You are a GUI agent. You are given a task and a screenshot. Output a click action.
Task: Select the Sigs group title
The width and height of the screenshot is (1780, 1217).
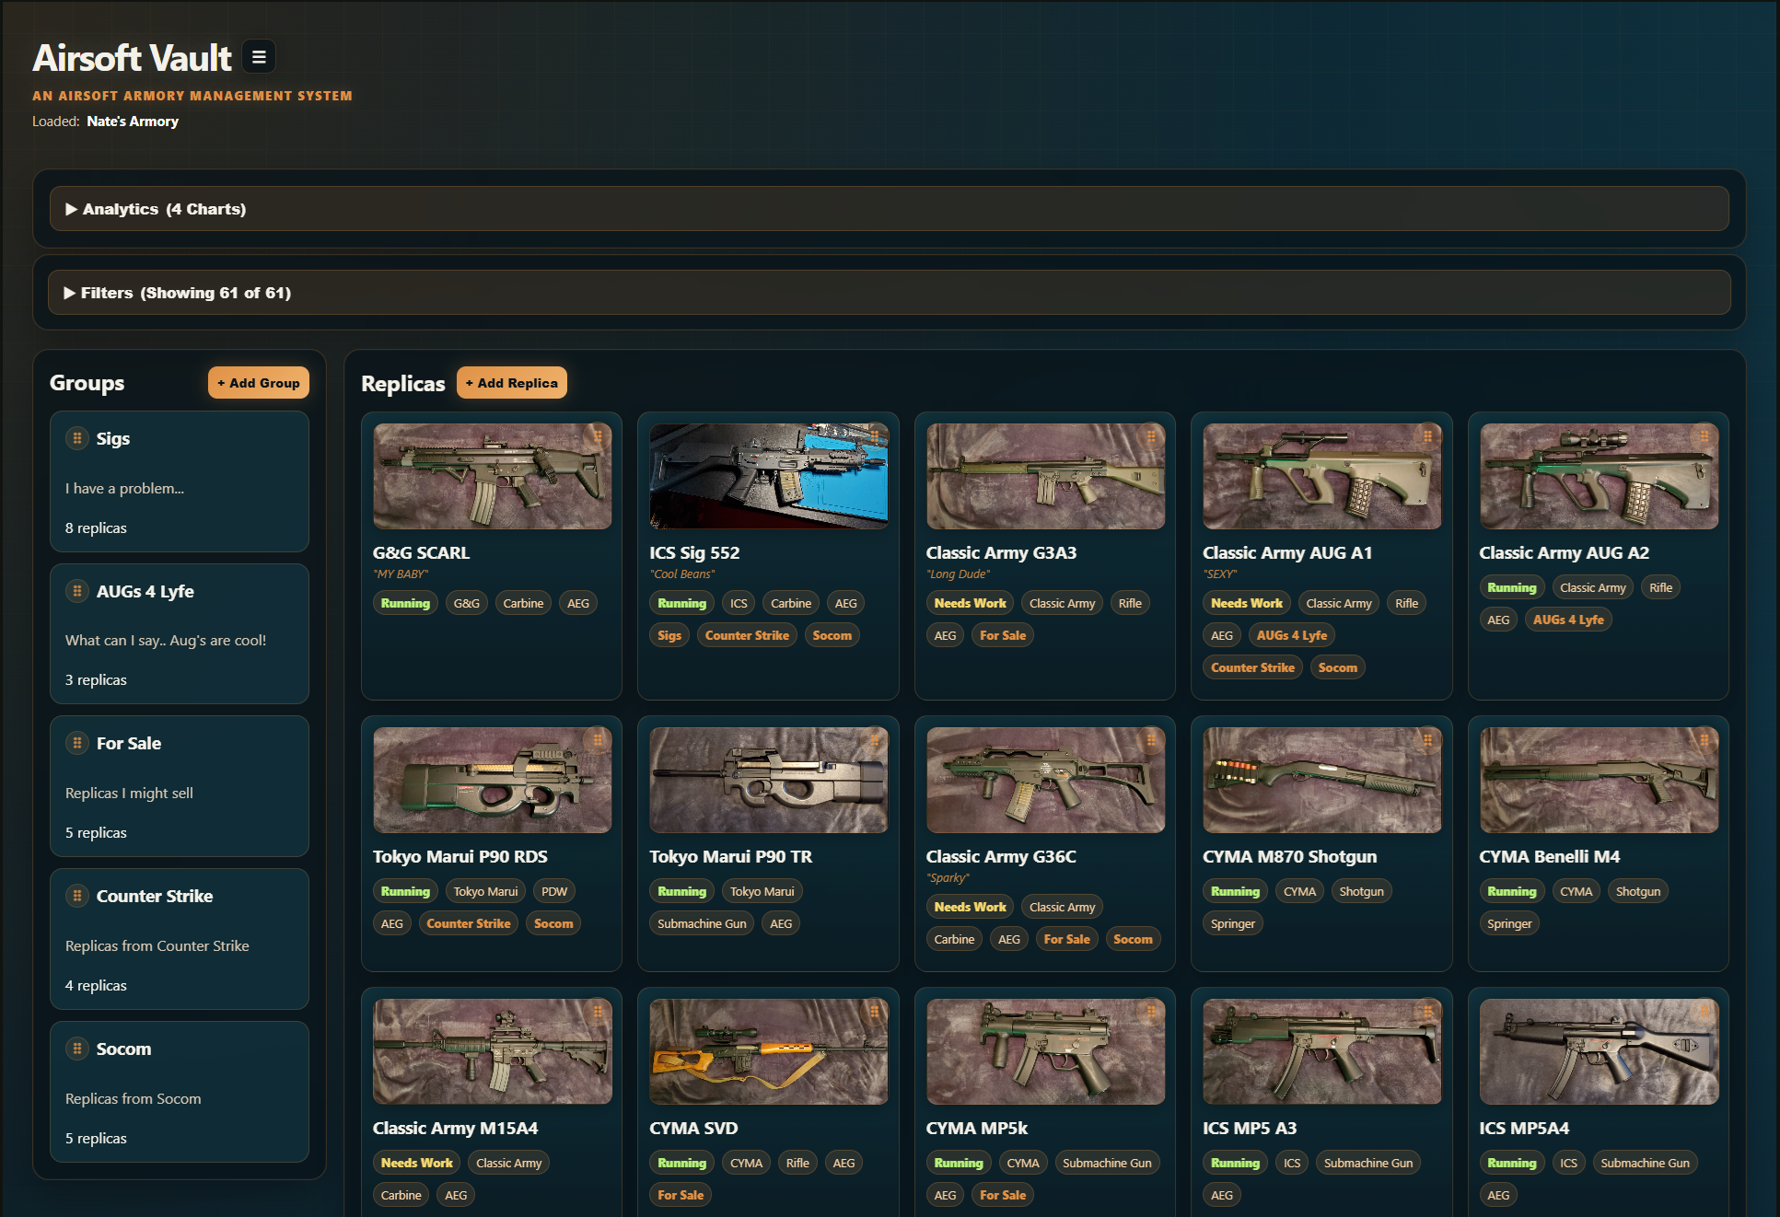(x=113, y=438)
